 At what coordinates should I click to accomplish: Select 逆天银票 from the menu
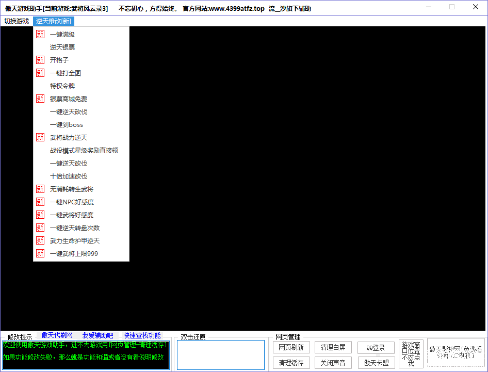[62, 47]
